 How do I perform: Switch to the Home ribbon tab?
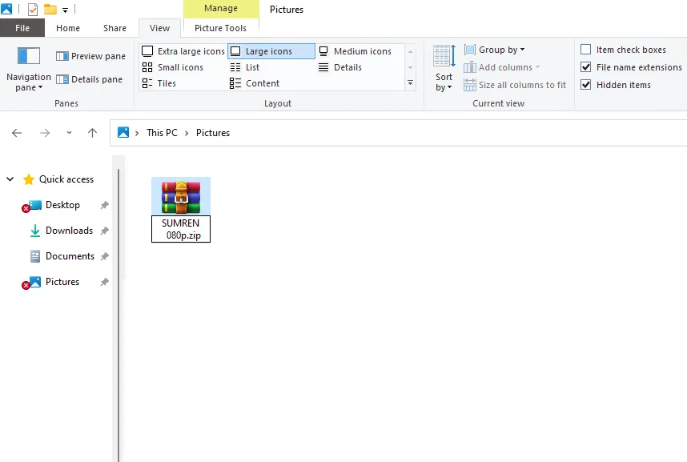pos(68,28)
